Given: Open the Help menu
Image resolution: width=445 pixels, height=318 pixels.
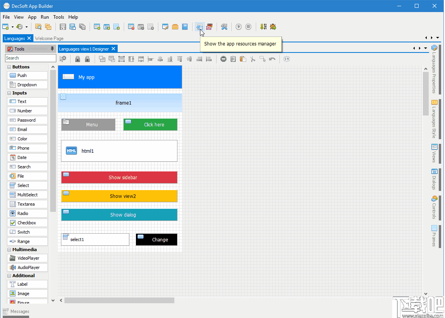Looking at the screenshot, I should (73, 17).
